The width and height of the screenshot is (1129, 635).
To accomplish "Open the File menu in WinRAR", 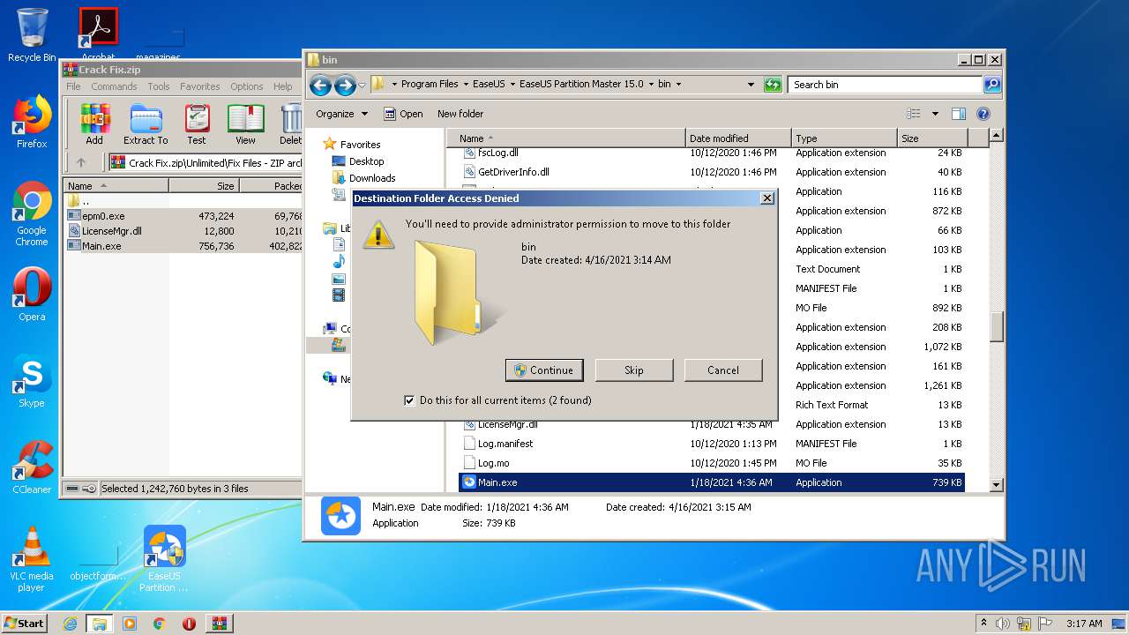I will coord(73,86).
